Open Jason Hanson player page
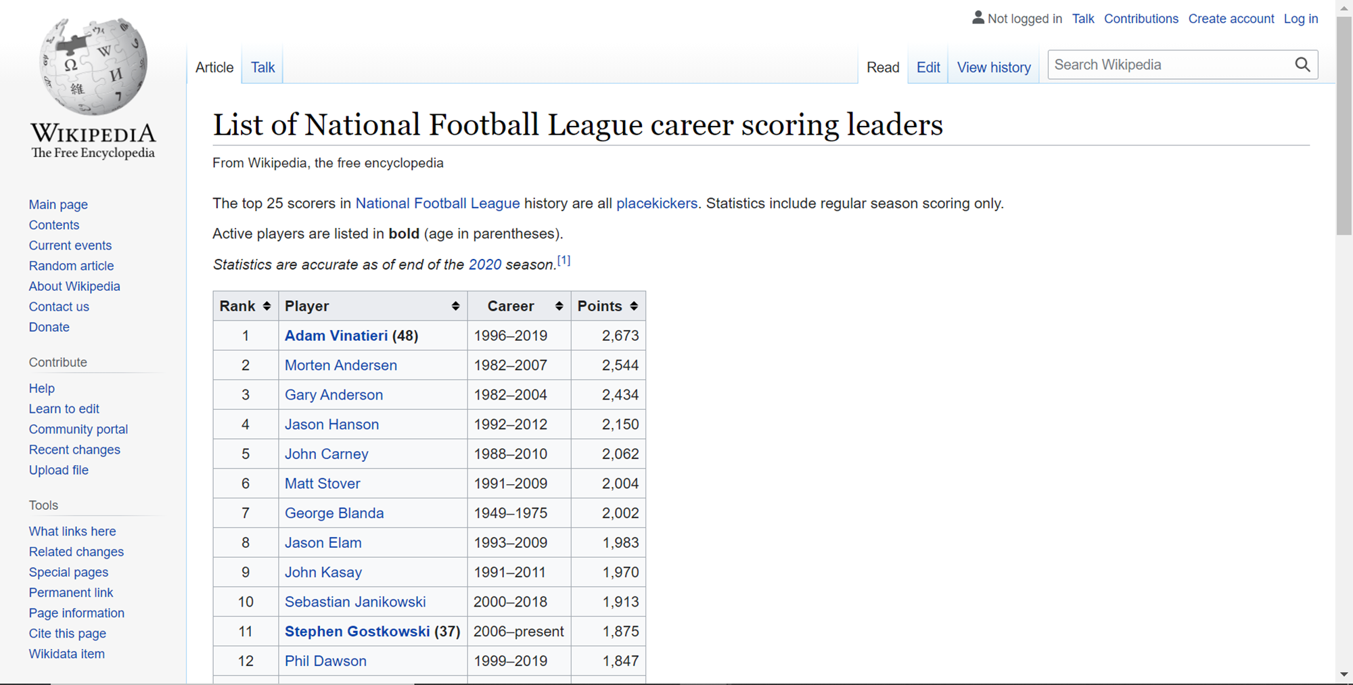The image size is (1353, 685). click(x=331, y=425)
